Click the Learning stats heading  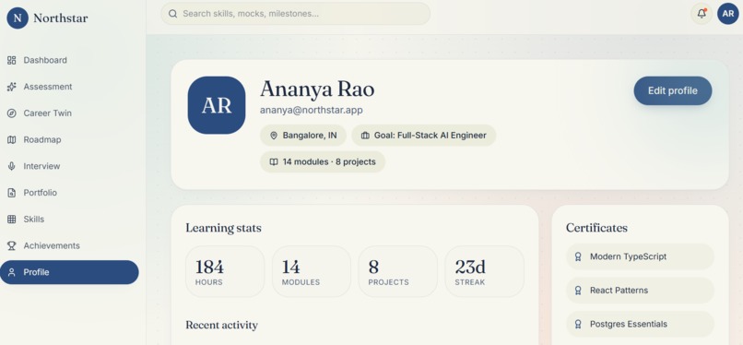(x=223, y=229)
